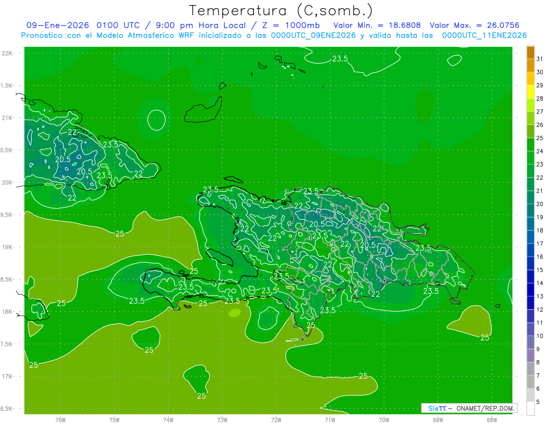Image resolution: width=552 pixels, height=426 pixels.
Task: Select the dark blue swatch between 13 and 14
Action: coord(530,290)
